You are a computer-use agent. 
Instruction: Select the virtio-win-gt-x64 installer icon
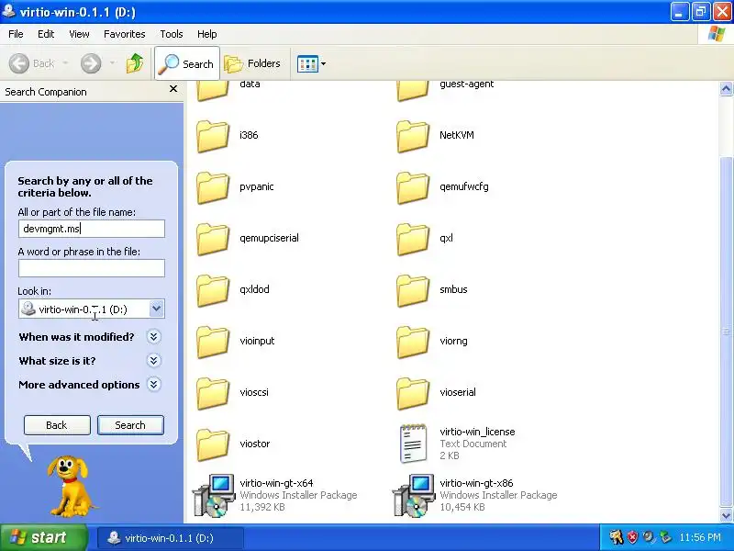[x=214, y=495]
